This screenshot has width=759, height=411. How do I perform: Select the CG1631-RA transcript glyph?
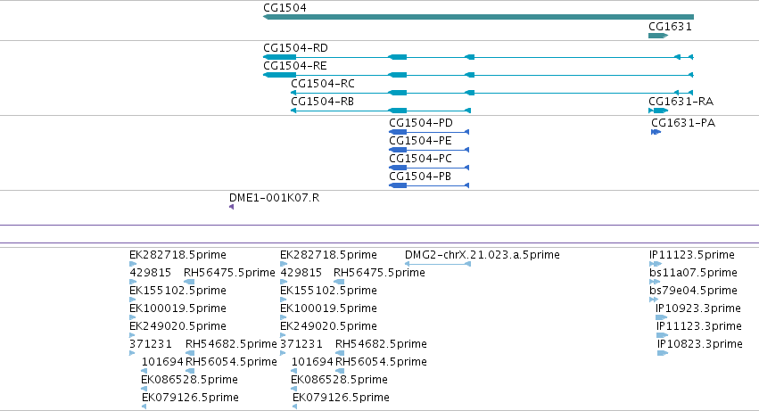tap(658, 111)
